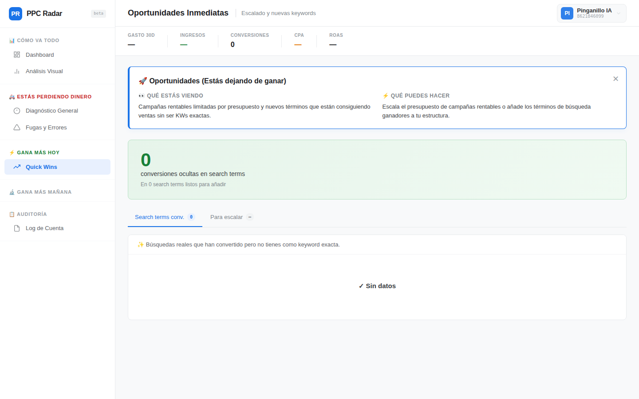Select Quick Wins in sidebar

(57, 167)
